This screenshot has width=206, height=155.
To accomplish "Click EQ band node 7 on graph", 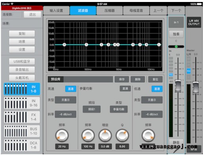I will tap(140, 45).
